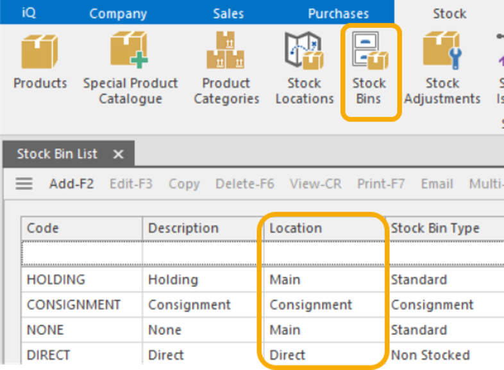
Task: Close the Stock Bin List tab
Action: coord(118,154)
